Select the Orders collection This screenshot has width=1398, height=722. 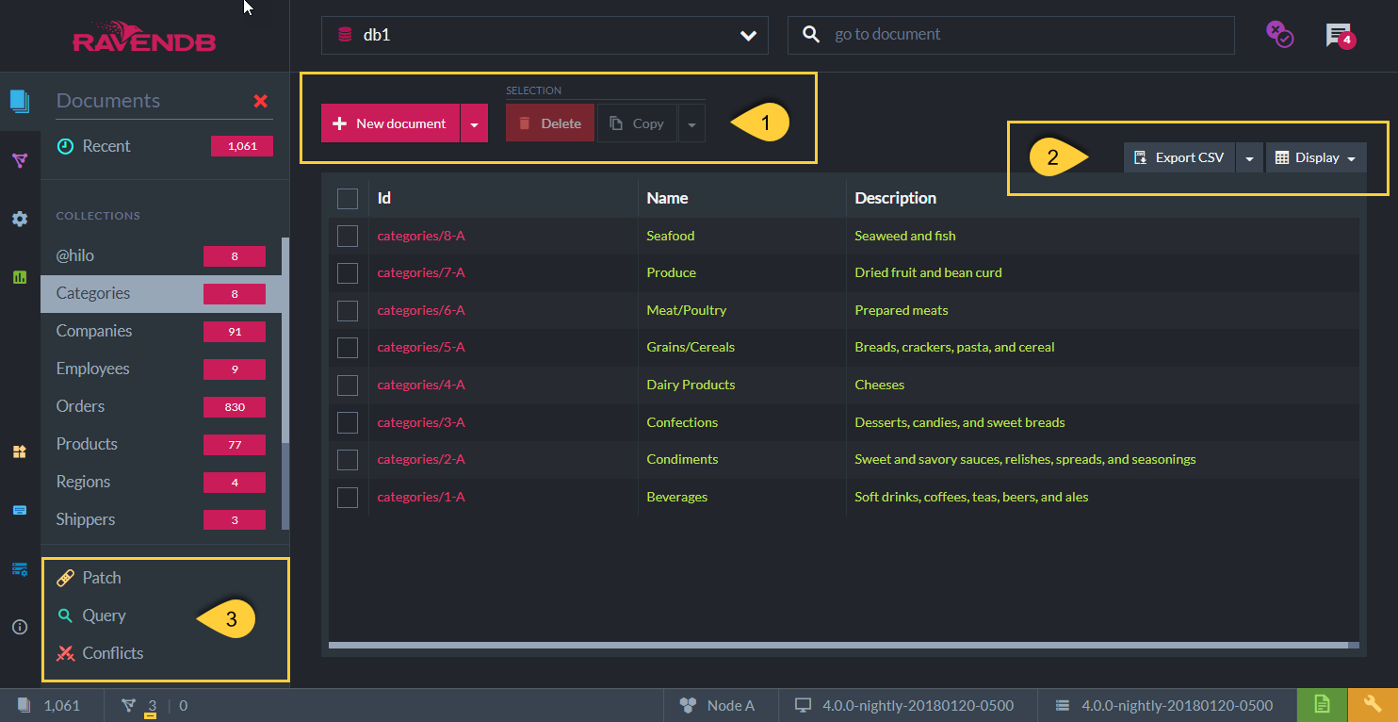coord(161,406)
